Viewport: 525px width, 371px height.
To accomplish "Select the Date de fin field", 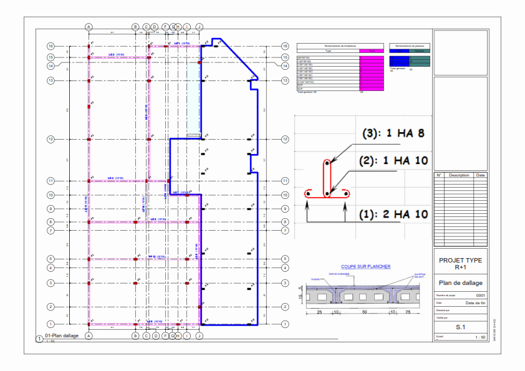I will pos(474,302).
